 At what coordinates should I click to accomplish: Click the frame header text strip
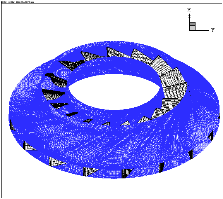(18, 2)
